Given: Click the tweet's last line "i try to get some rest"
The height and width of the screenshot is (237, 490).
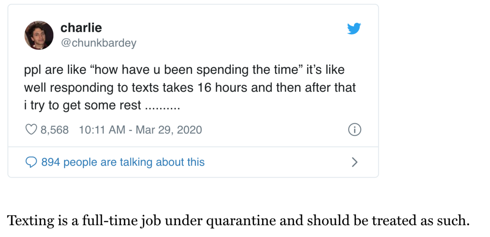Looking at the screenshot, I should pyautogui.click(x=83, y=105).
